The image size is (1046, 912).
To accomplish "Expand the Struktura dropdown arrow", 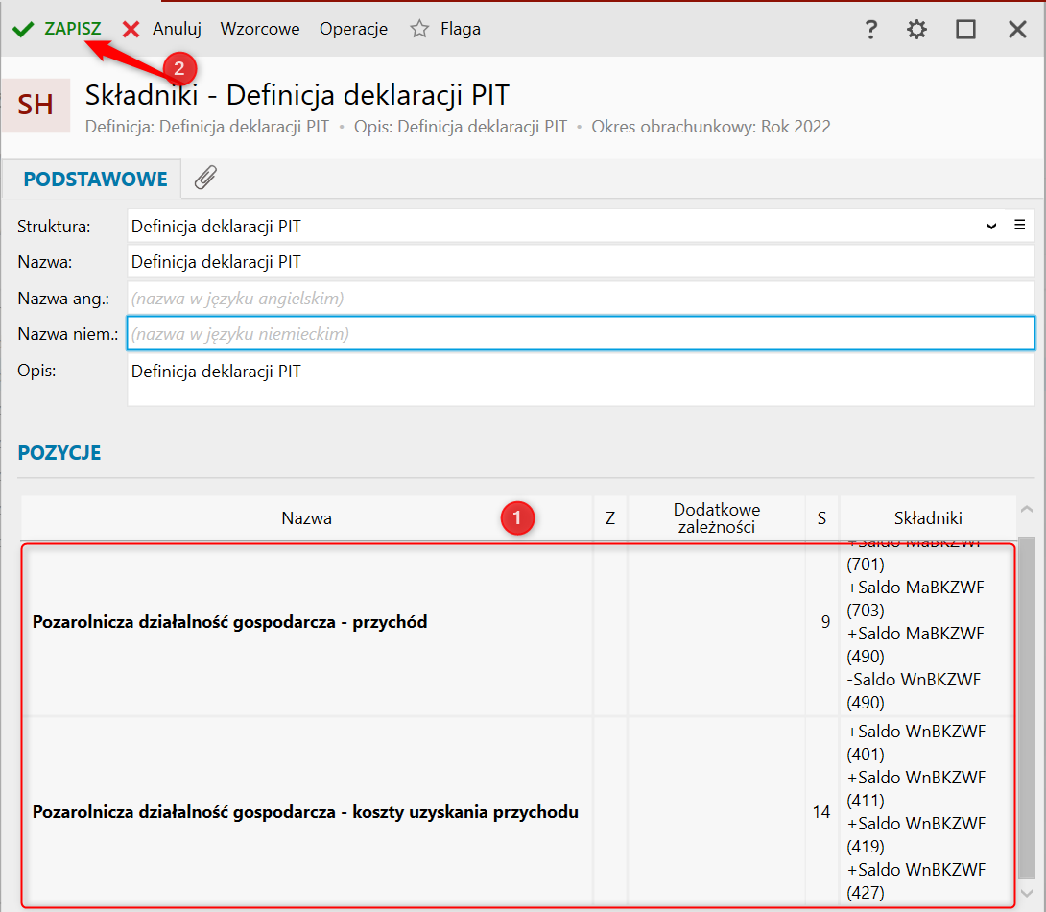I will pos(991,227).
